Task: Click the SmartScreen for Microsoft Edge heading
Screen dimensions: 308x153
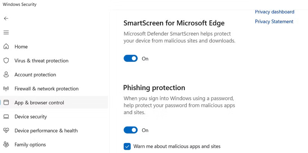Action: [174, 23]
